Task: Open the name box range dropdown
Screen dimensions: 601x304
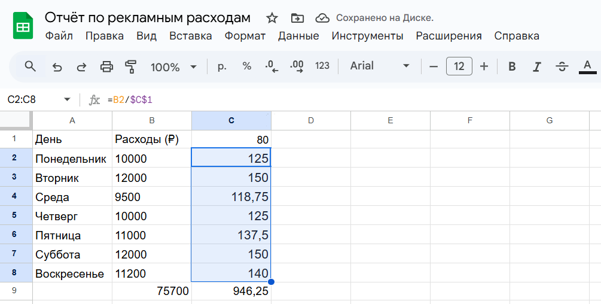Action: 67,99
